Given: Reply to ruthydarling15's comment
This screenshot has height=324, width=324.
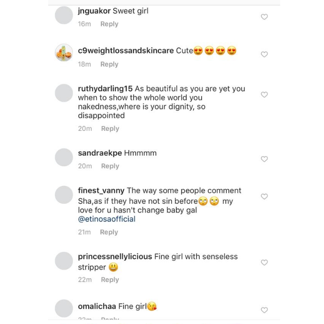Looking at the screenshot, I should 110,128.
